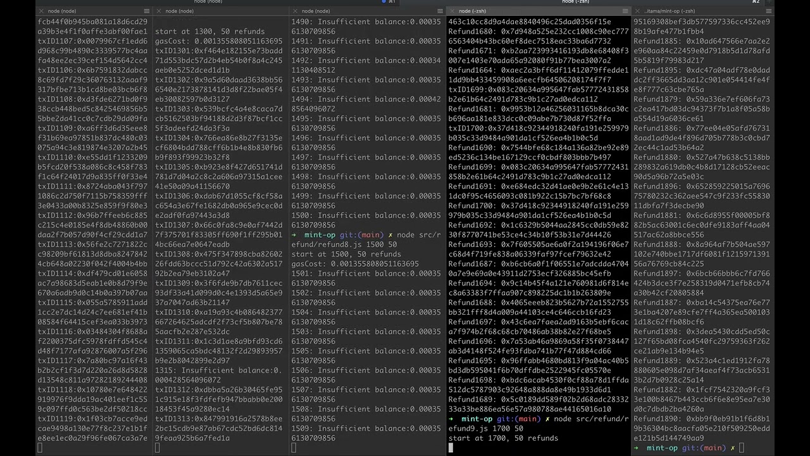This screenshot has height=456, width=810.
Task: Click the title of the txID1107 pane
Action: pyautogui.click(x=62, y=11)
